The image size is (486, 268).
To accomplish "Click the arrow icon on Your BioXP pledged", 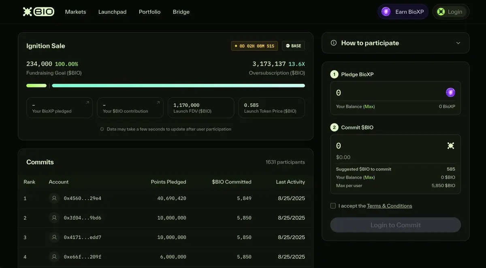I will 87,103.
